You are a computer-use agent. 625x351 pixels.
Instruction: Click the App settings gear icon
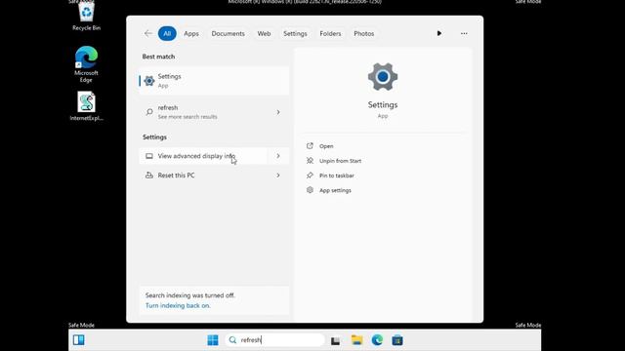(310, 190)
